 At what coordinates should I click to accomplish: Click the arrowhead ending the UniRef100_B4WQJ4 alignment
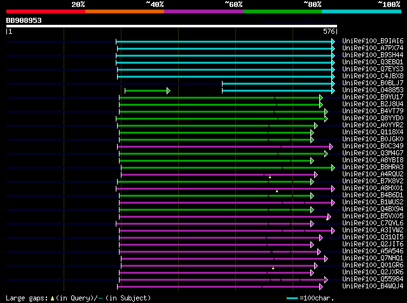[321, 287]
